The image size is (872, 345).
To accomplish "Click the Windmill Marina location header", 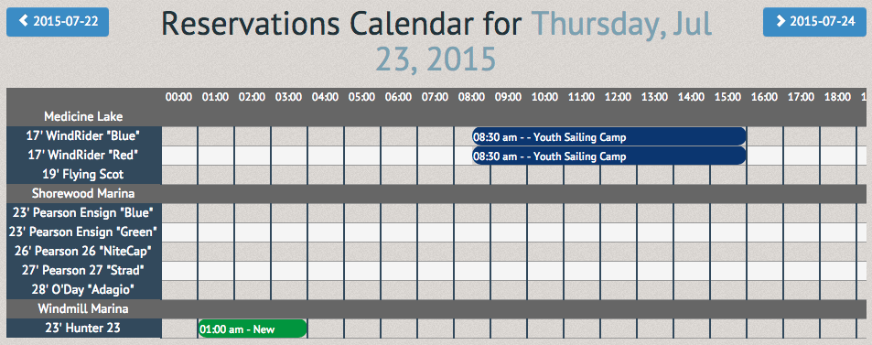I will [83, 308].
